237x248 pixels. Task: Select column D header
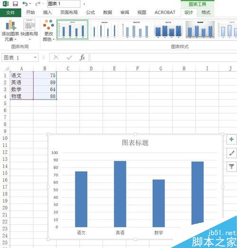(91, 68)
